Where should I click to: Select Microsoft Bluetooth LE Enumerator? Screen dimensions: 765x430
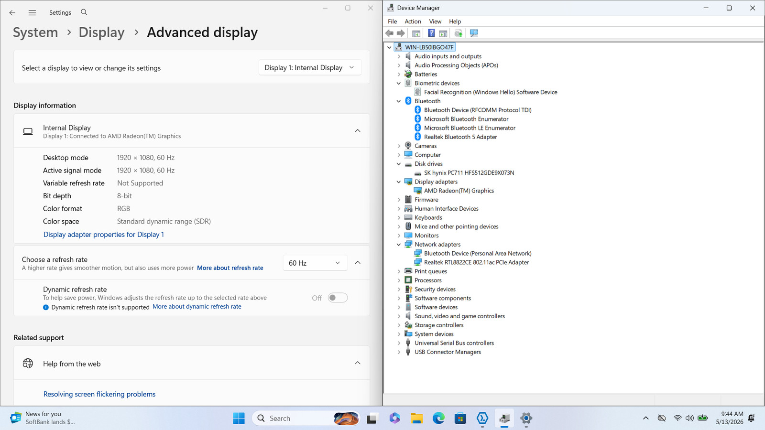470,128
